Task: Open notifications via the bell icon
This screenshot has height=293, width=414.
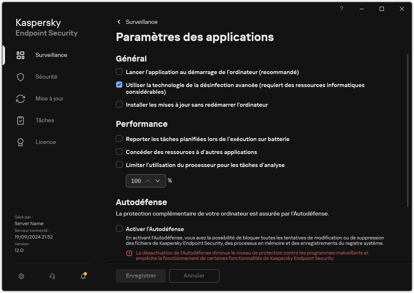Action: pyautogui.click(x=84, y=276)
